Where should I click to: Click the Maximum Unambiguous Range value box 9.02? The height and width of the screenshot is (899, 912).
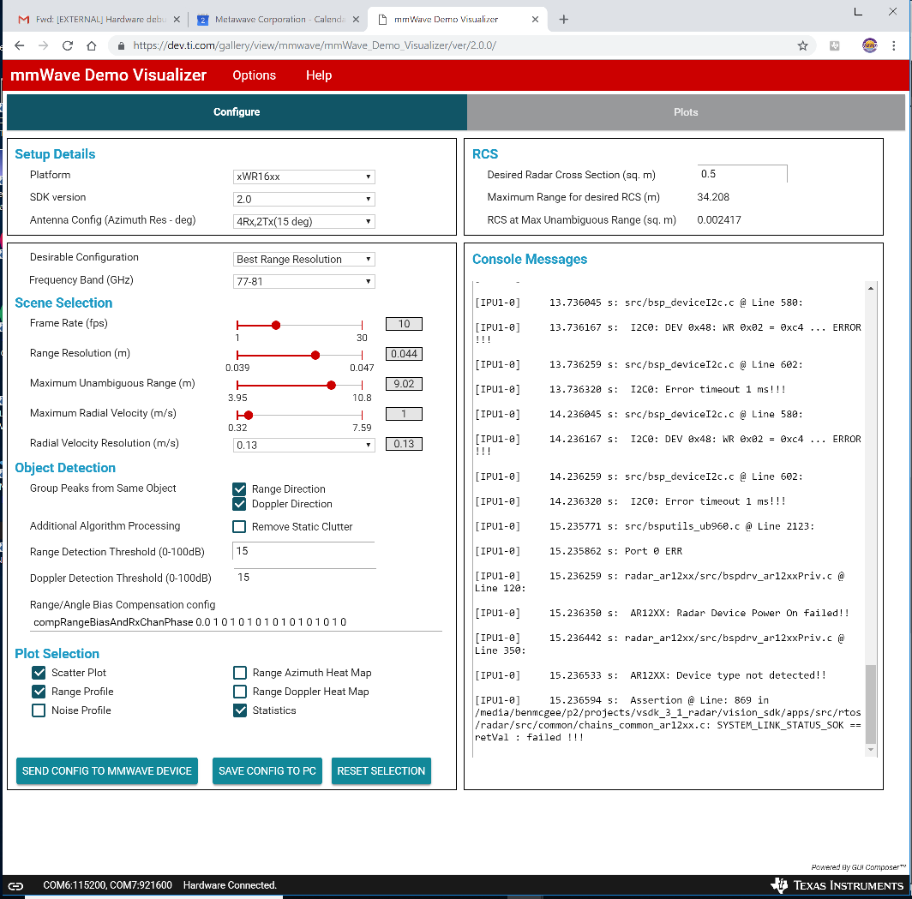(x=404, y=385)
